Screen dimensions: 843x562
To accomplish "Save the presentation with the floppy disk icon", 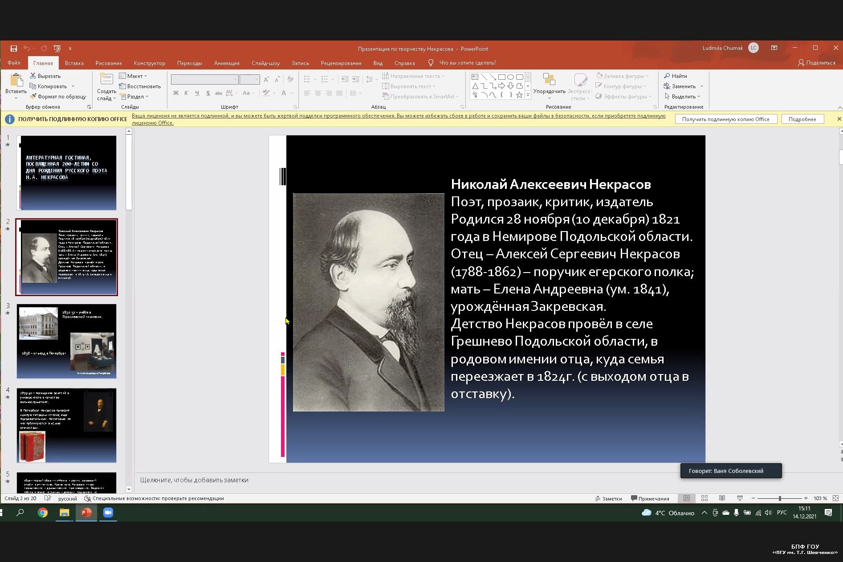I will [14, 49].
